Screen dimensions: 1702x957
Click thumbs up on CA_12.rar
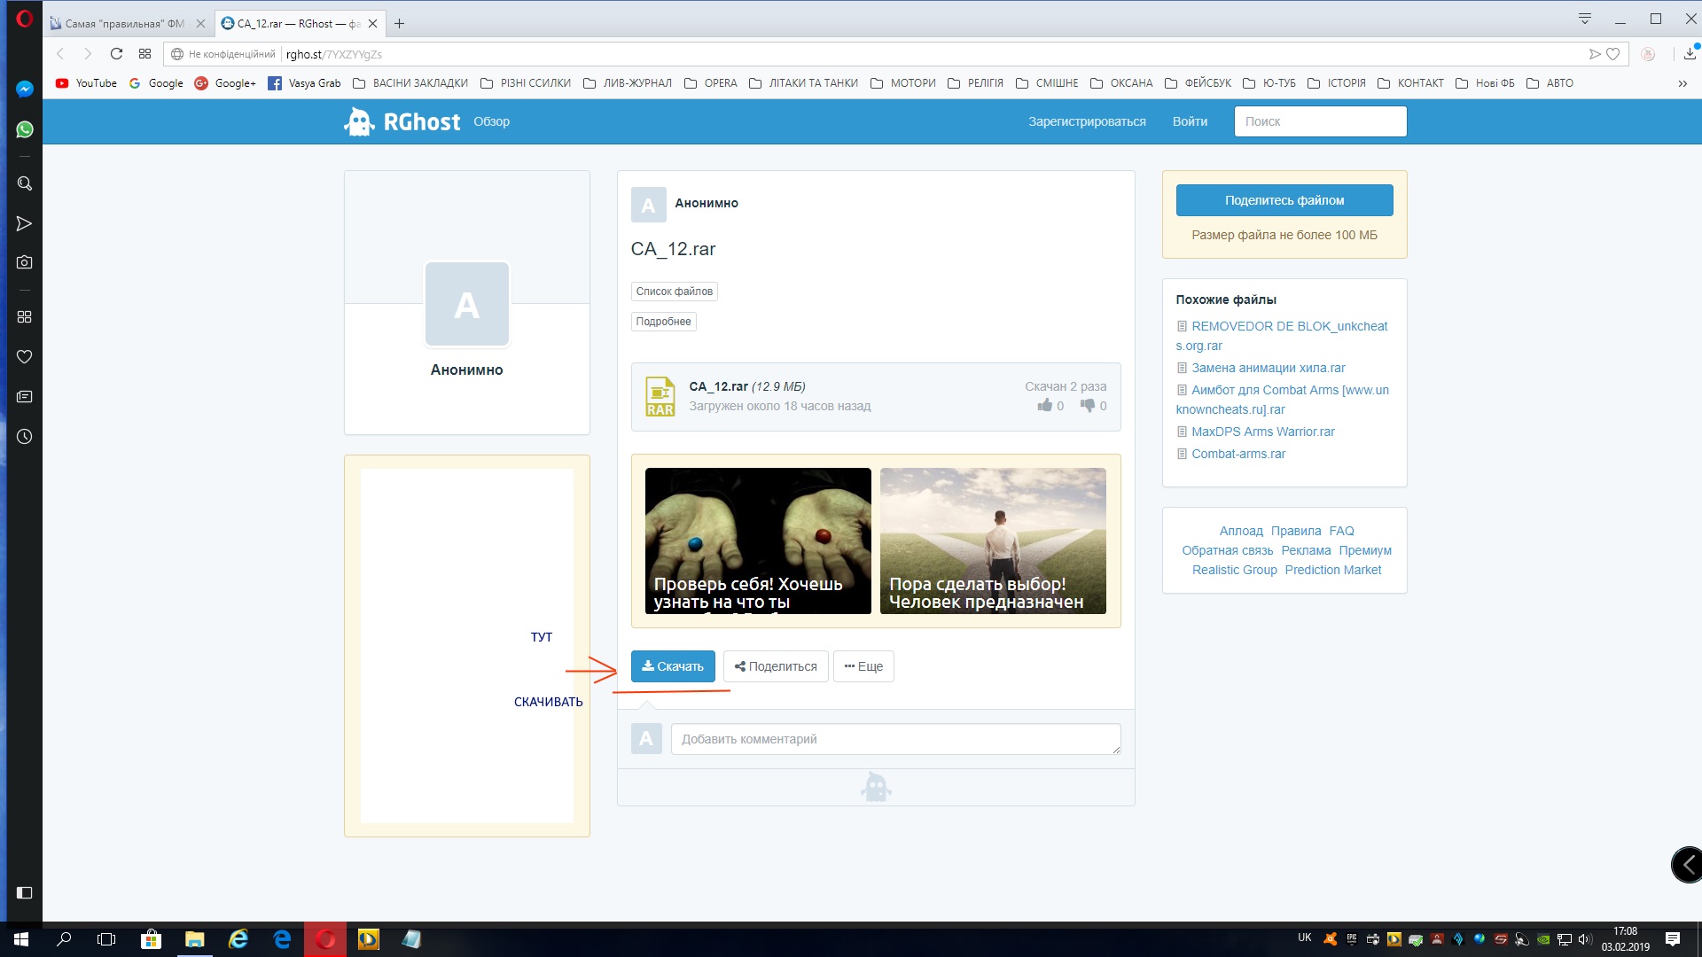coord(1045,406)
